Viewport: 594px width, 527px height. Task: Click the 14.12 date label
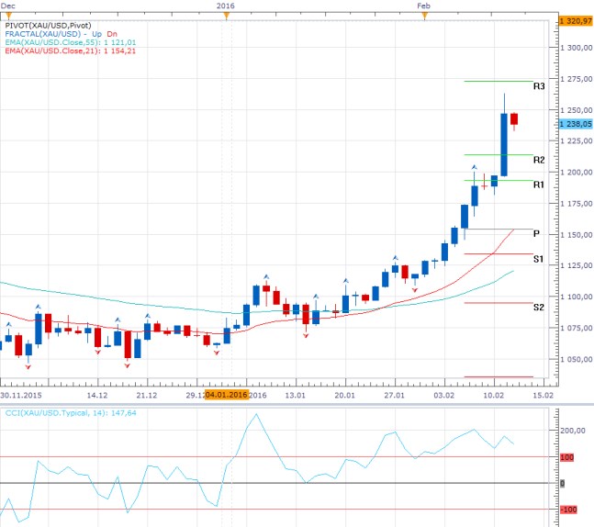point(97,395)
